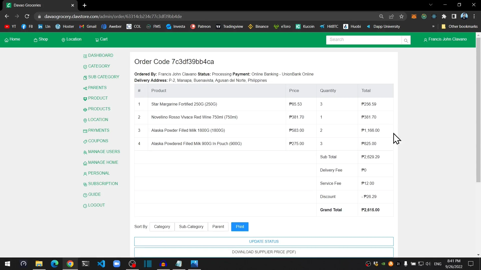Go to PRODUCTS in sidebar
Viewport: 481px width, 270px height.
99,109
